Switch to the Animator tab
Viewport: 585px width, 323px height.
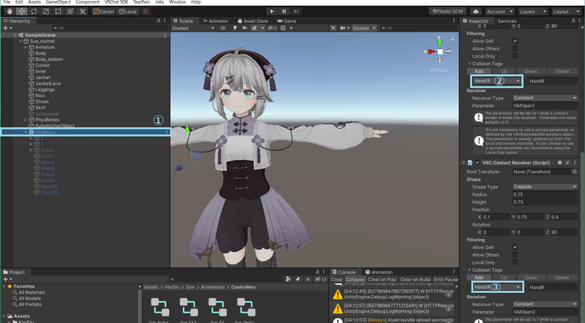tap(215, 21)
